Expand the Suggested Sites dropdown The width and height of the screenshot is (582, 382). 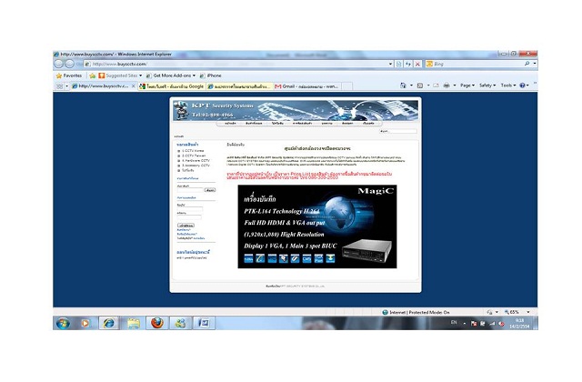(141, 75)
